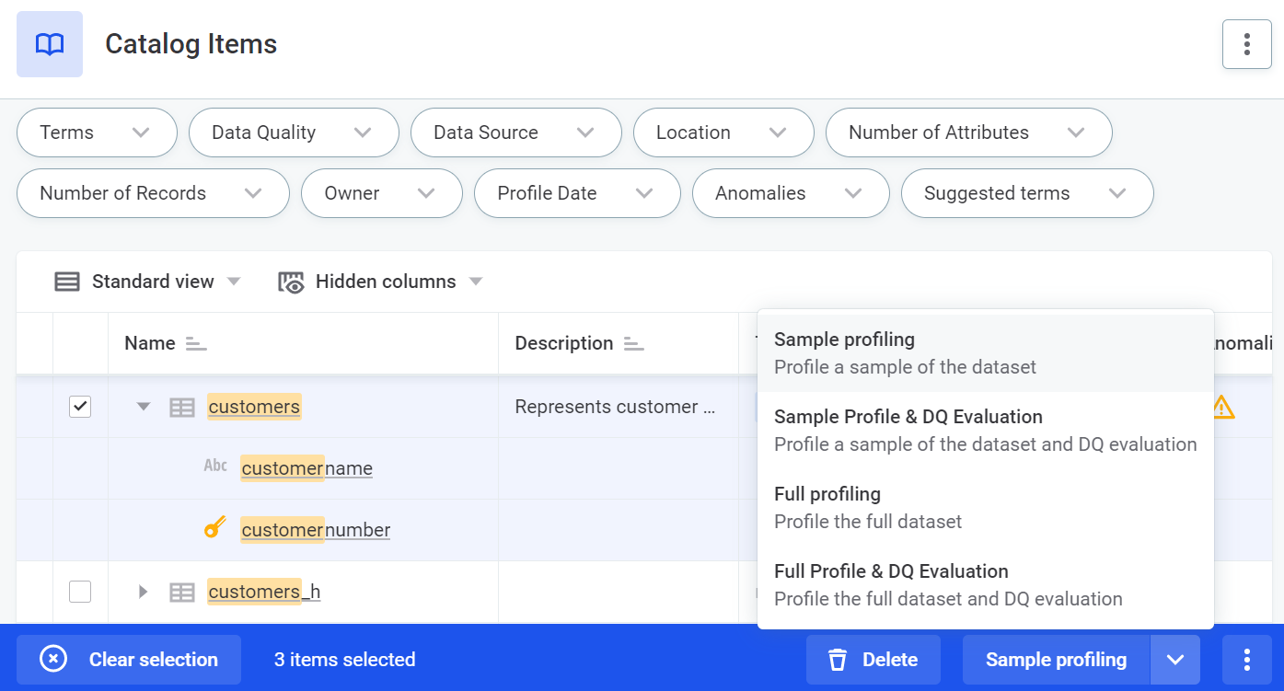
Task: Expand the customers_h tree row
Action: tap(144, 592)
